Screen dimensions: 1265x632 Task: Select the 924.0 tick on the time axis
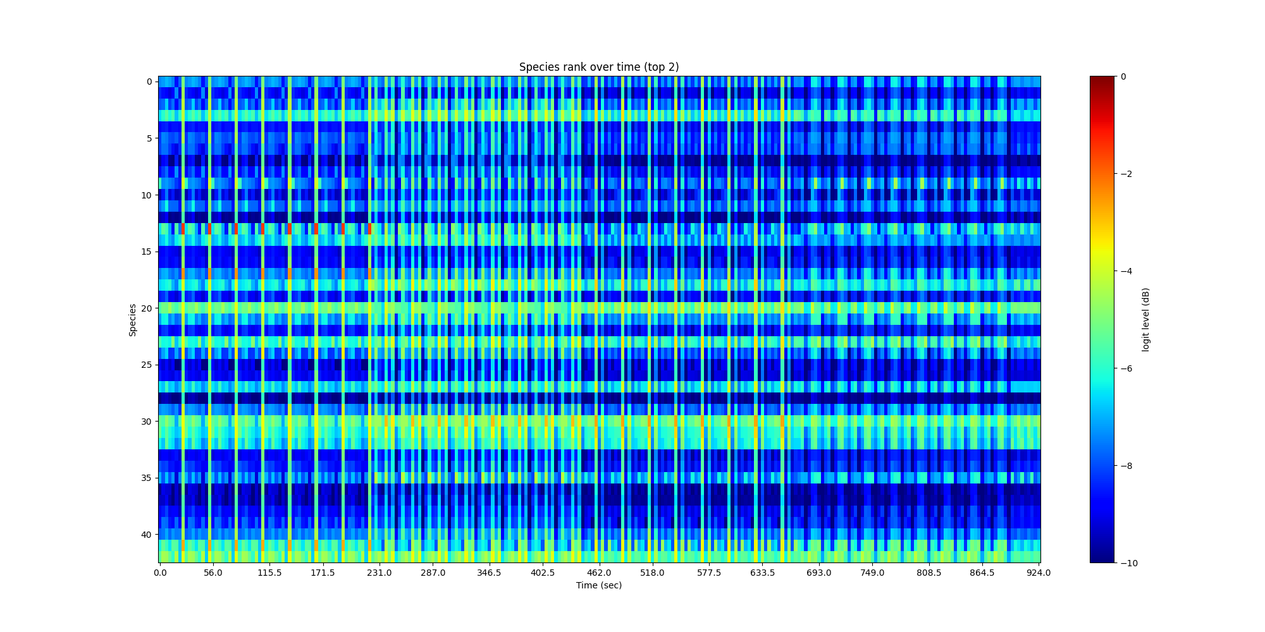pyautogui.click(x=1039, y=573)
